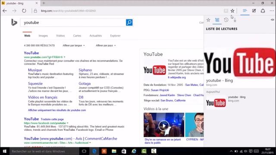Open the first YouTube result link
This screenshot has width=276, height=155.
31,53
